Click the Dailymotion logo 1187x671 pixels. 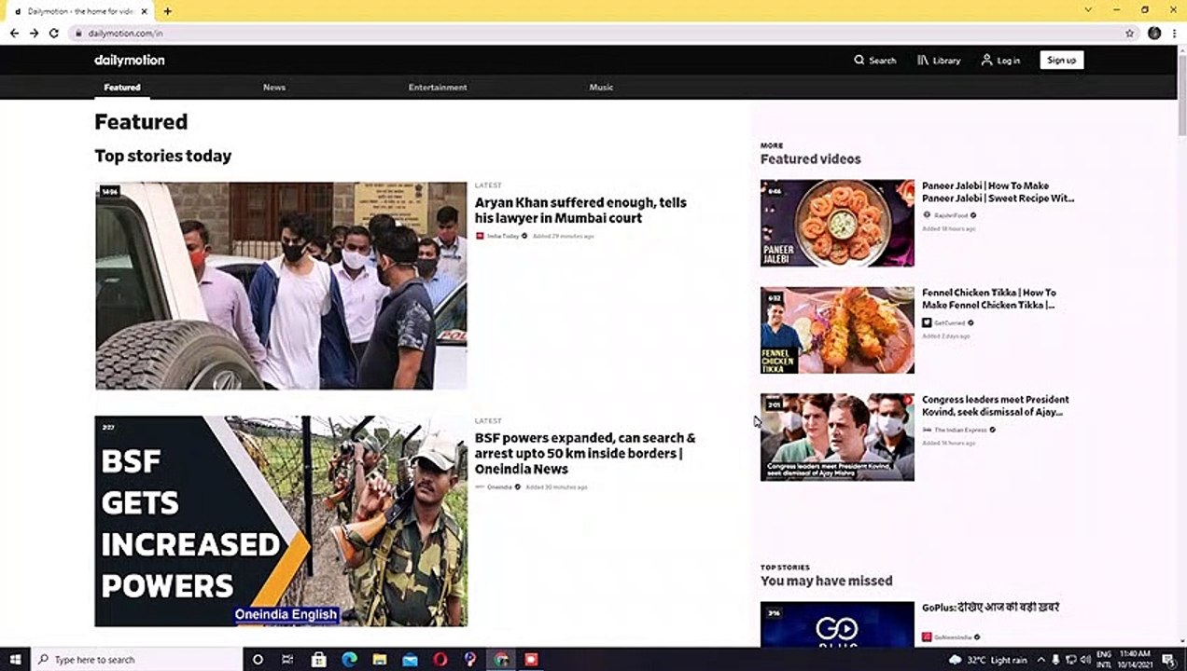pos(129,60)
